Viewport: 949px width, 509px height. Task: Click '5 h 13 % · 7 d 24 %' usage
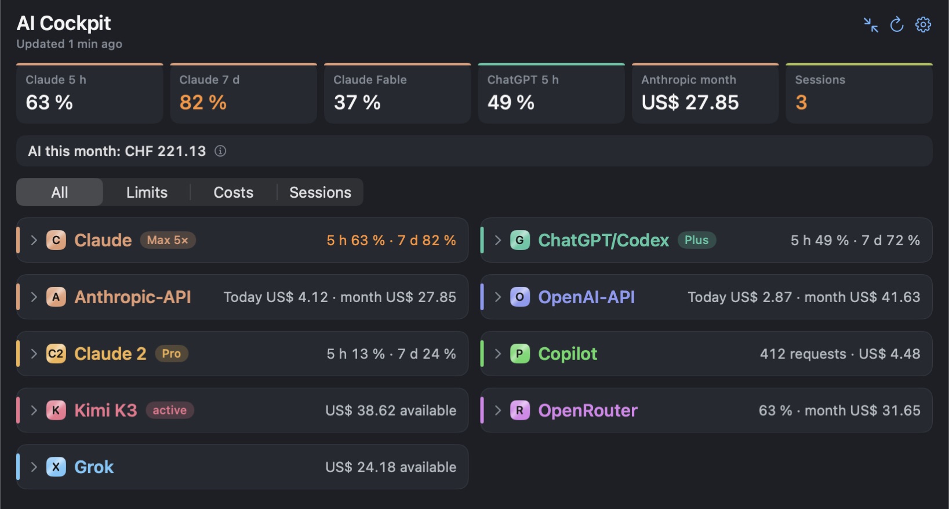coord(391,354)
